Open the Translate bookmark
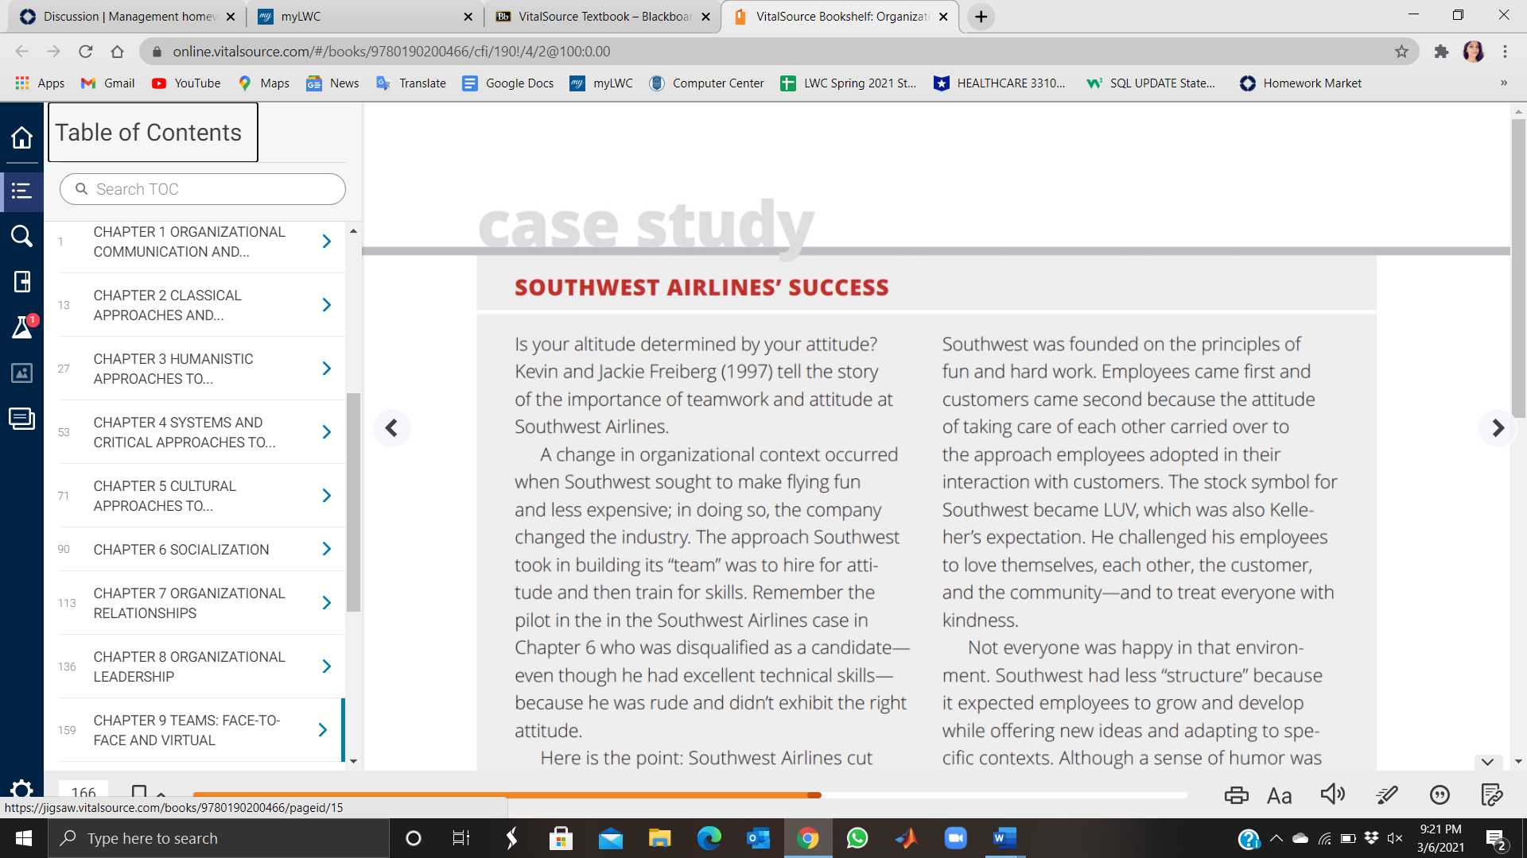Image resolution: width=1527 pixels, height=858 pixels. pyautogui.click(x=411, y=83)
